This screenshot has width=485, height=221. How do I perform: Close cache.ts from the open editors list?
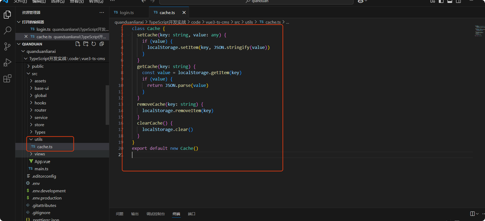(26, 36)
